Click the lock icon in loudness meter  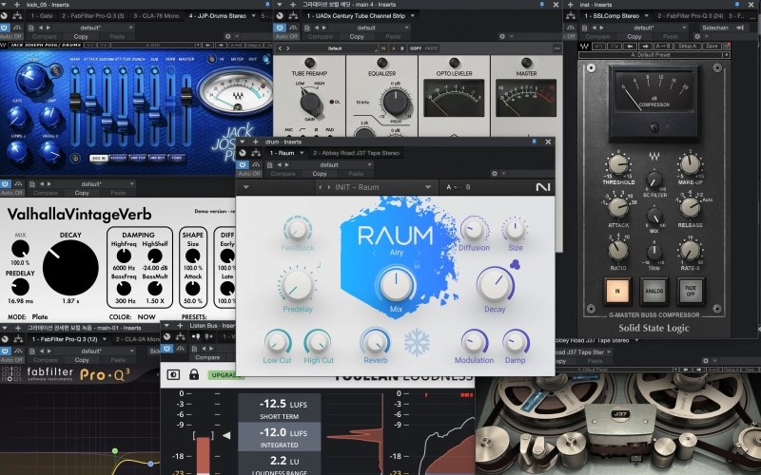click(x=194, y=374)
